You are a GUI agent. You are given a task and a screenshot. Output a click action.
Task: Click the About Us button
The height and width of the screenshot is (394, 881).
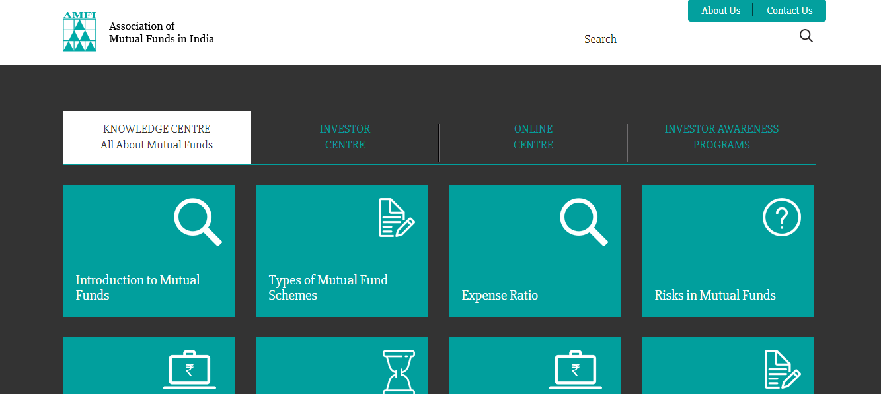[x=720, y=11]
